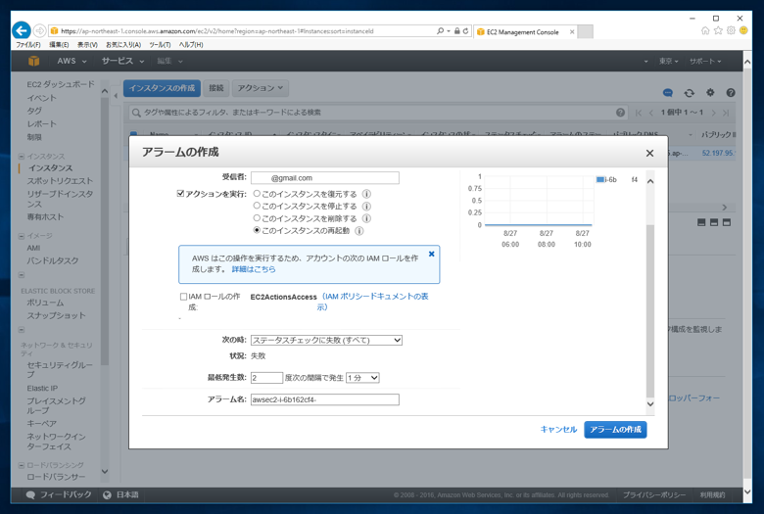Click the search magnifier in address bar
Image resolution: width=764 pixels, height=514 pixels.
point(441,30)
